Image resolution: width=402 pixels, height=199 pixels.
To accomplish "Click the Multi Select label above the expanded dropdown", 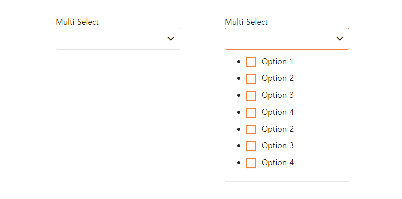I will coord(246,22).
